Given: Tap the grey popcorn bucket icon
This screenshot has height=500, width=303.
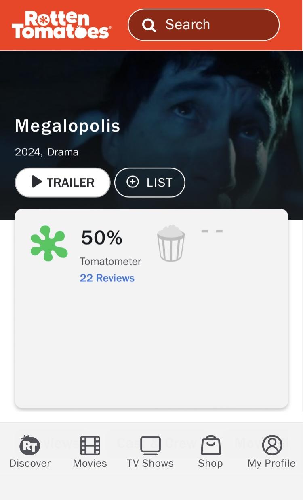Looking at the screenshot, I should tap(171, 243).
